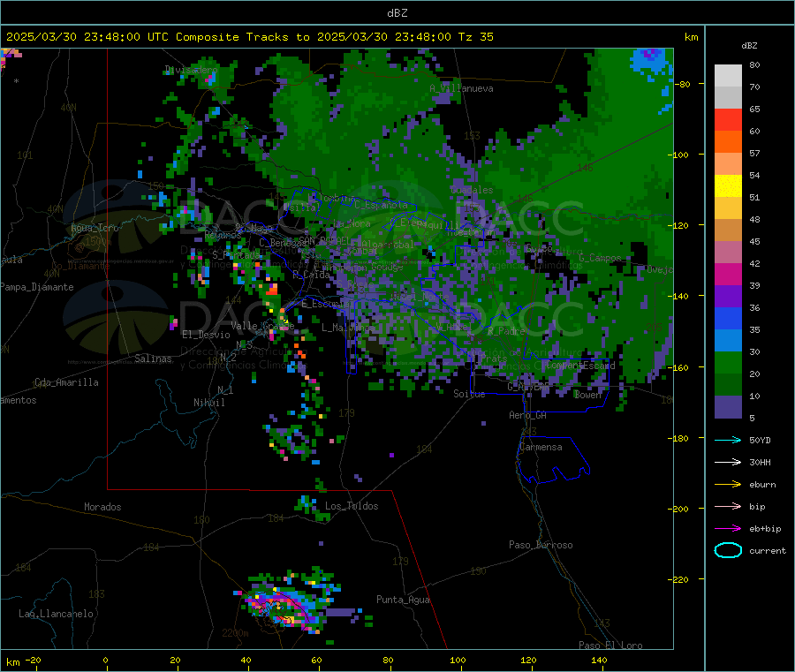
Task: Click the 'dBZ' heading above the color scale
Action: pos(749,46)
